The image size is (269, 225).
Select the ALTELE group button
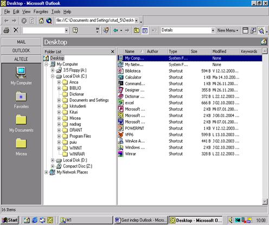[21, 59]
